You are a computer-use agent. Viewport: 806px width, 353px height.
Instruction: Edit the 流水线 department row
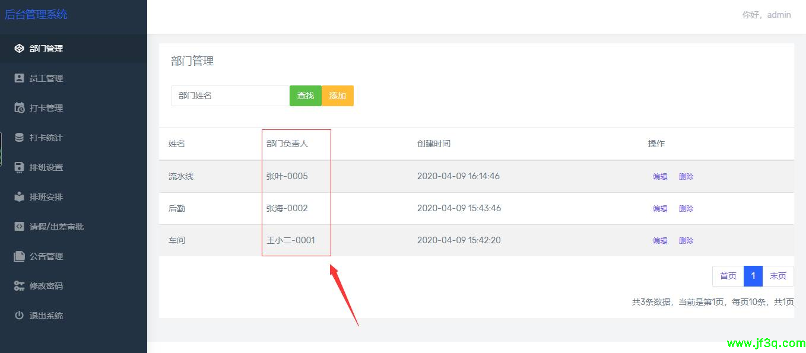tap(660, 176)
